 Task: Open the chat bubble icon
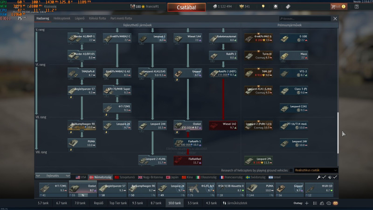(x=329, y=203)
